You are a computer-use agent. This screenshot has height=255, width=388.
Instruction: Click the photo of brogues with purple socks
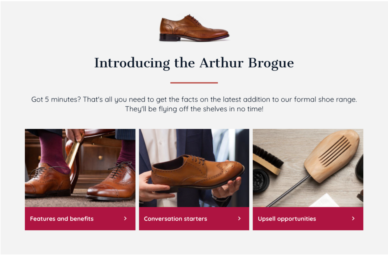pos(80,168)
